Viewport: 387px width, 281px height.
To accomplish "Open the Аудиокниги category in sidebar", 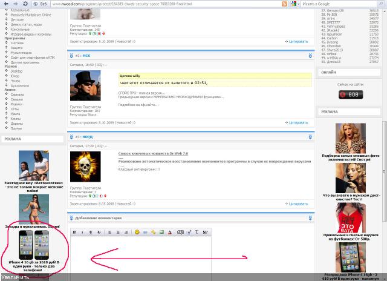I will click(20, 85).
